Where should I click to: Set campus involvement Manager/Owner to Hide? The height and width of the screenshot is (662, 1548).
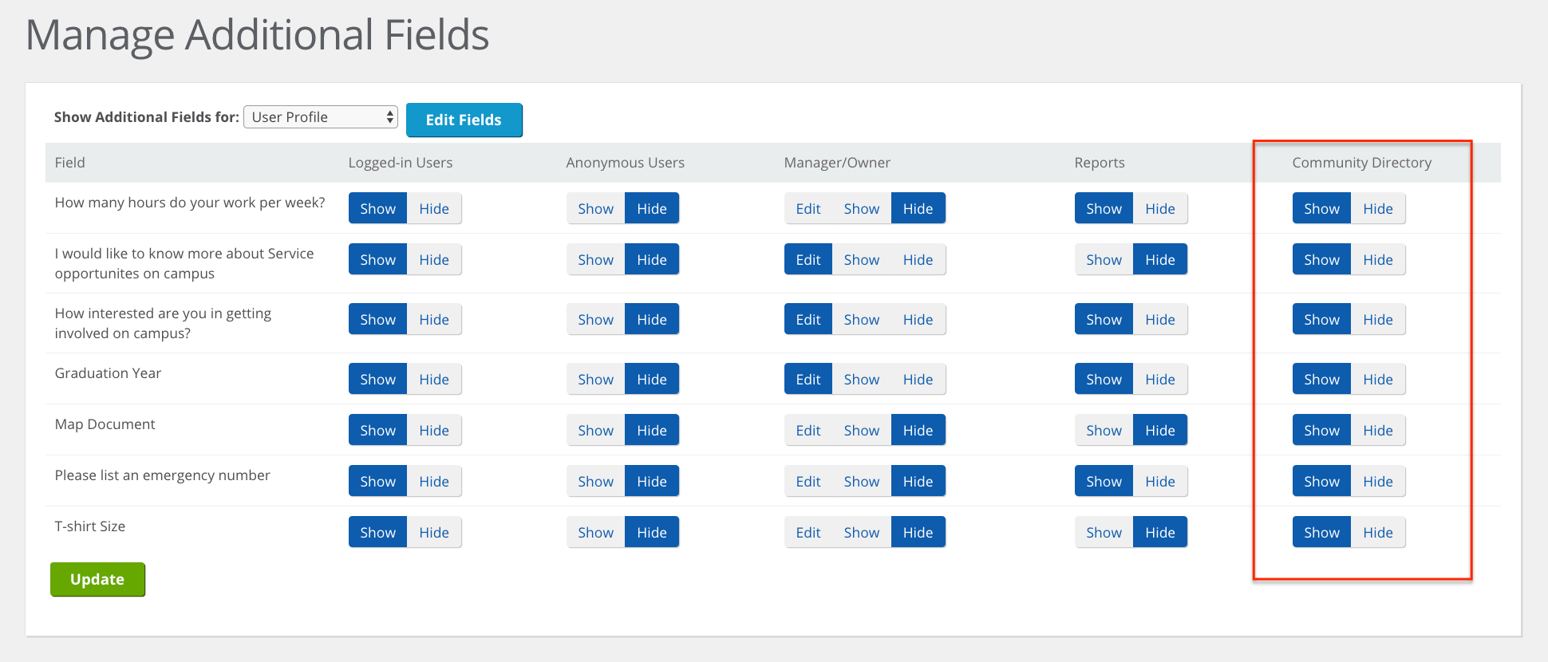918,319
